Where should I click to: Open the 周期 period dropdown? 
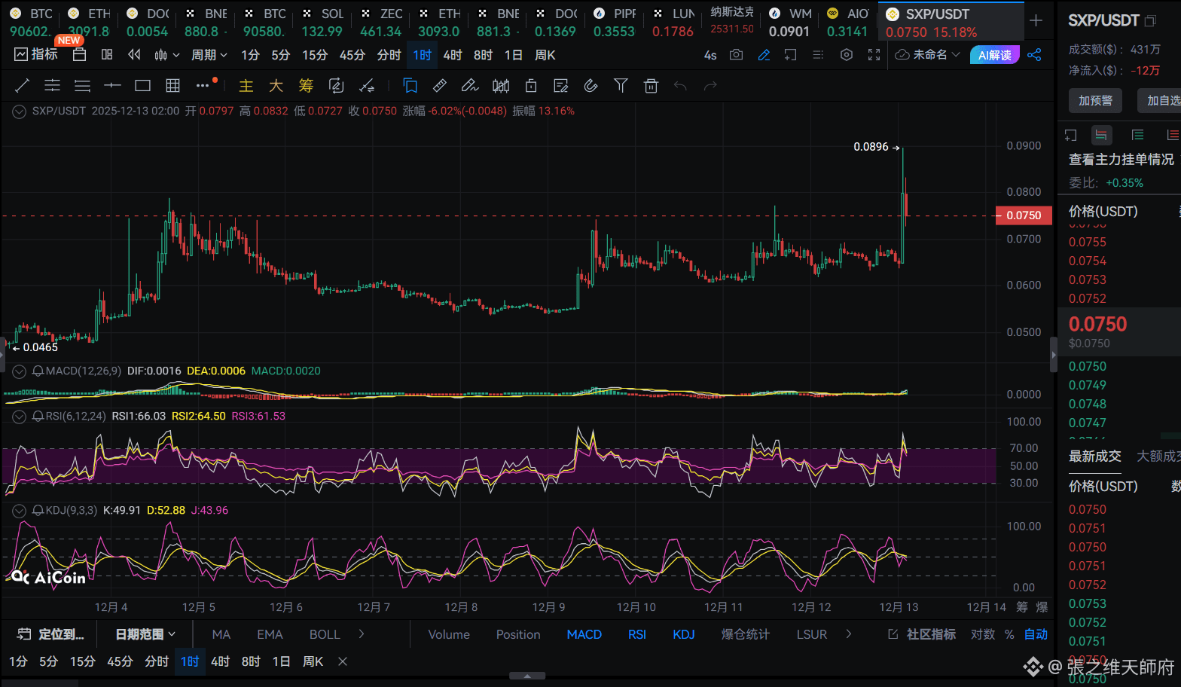209,55
